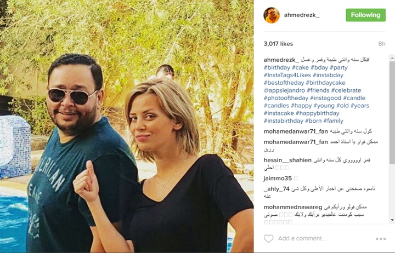
Task: Open the #birthday hashtag
Action: pyautogui.click(x=277, y=68)
